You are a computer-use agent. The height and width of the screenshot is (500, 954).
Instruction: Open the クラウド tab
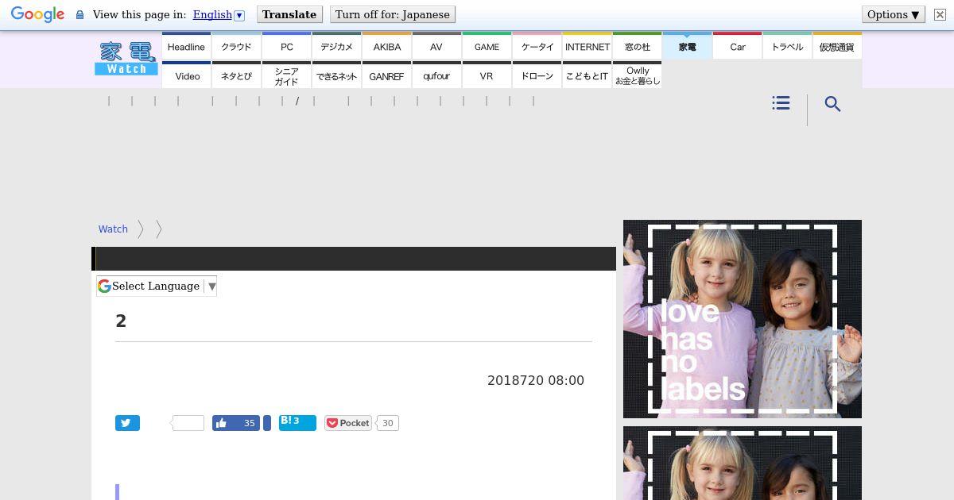coord(236,46)
